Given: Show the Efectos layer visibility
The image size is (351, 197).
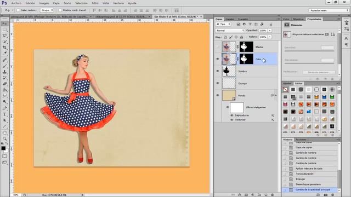Looking at the screenshot, I should [218, 47].
